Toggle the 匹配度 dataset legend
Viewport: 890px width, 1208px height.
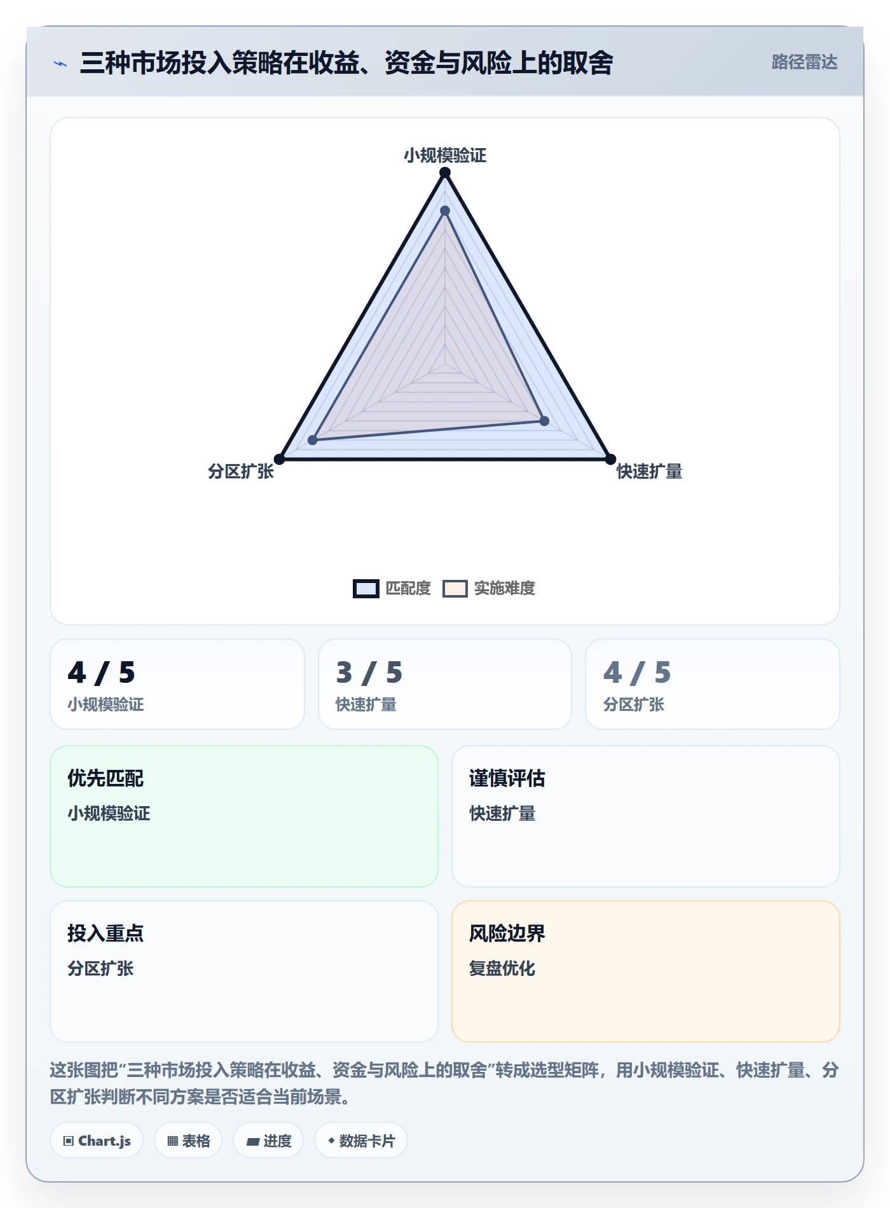(392, 588)
